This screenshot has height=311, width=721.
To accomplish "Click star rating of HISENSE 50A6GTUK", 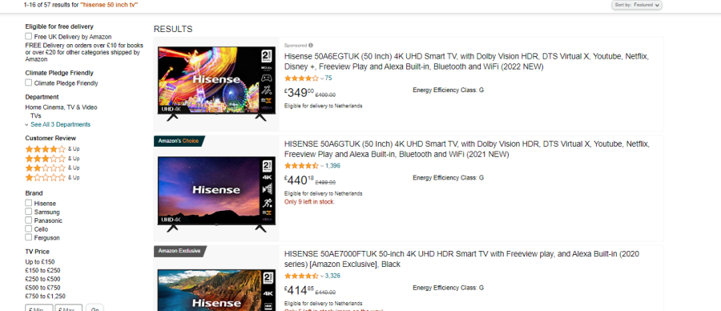I will [301, 166].
